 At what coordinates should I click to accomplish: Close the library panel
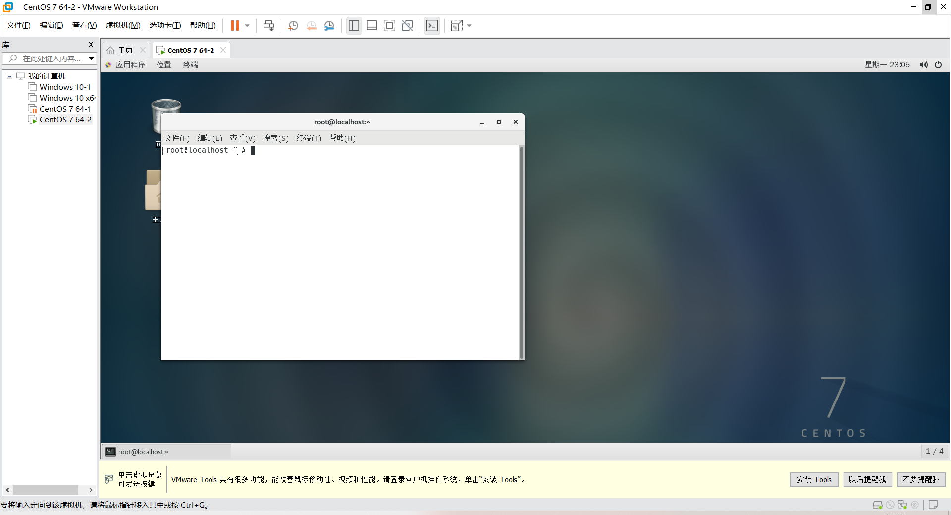point(91,45)
